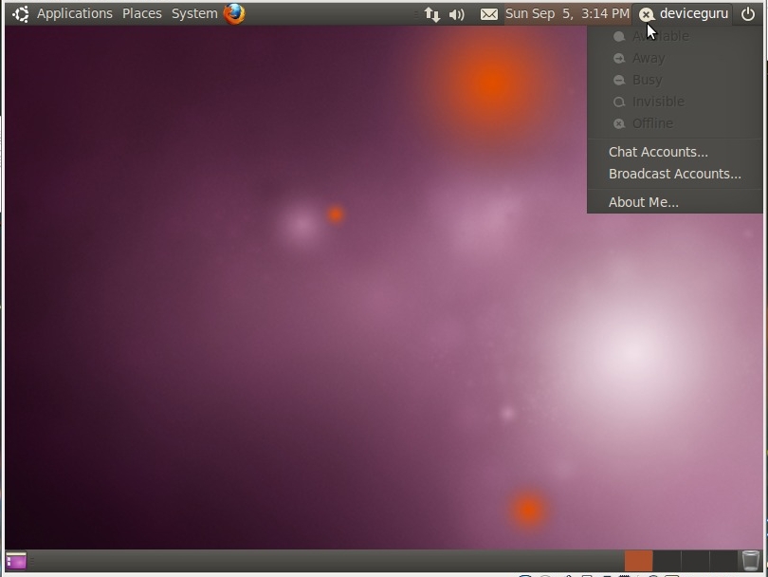The width and height of the screenshot is (768, 577).
Task: Open the Trash icon in bottom panel
Action: point(750,560)
